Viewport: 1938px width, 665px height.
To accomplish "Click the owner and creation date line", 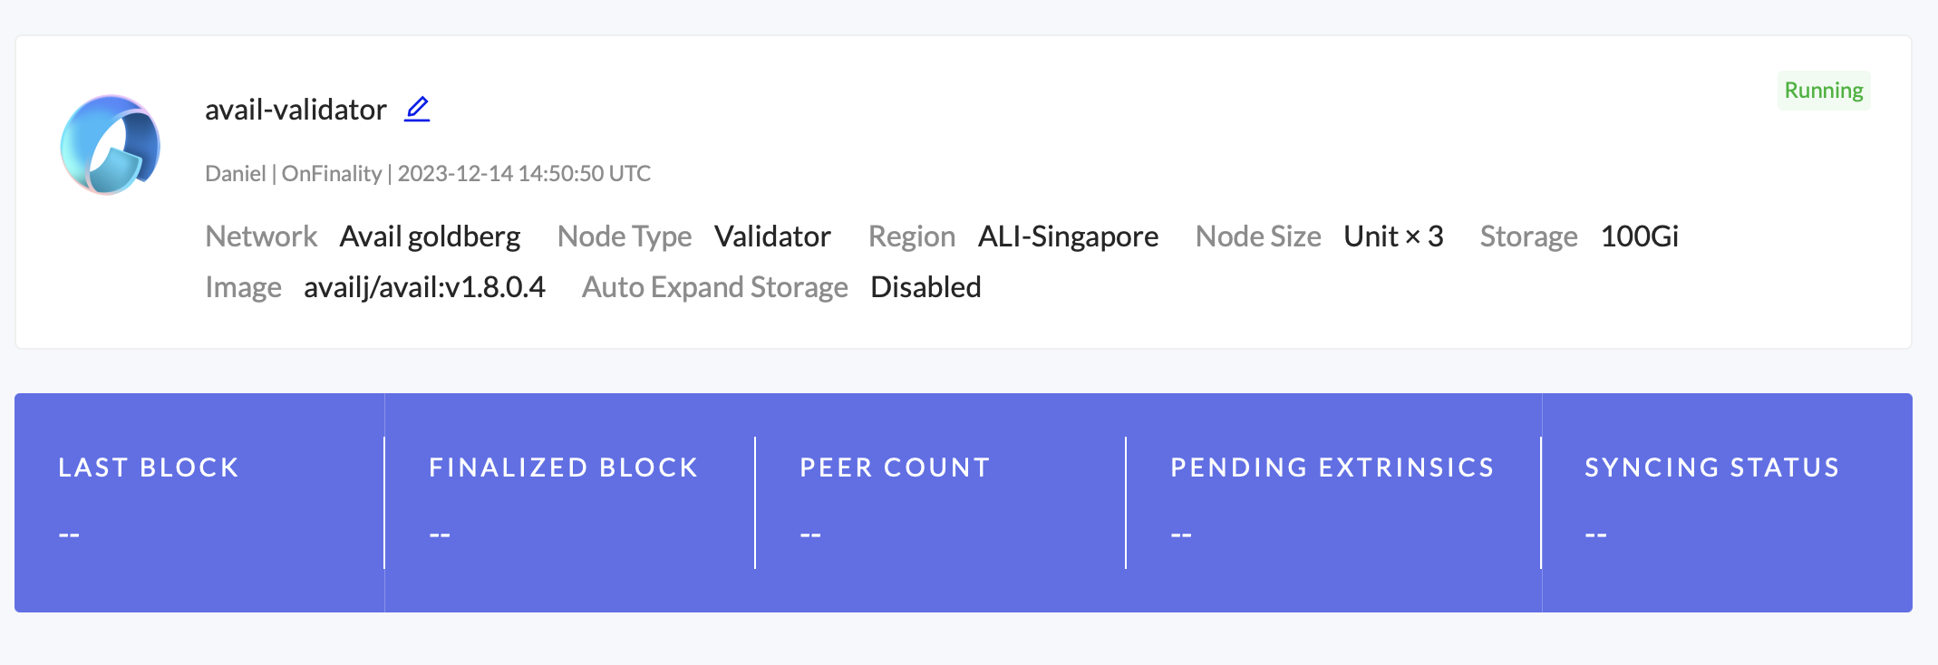I will (x=428, y=173).
